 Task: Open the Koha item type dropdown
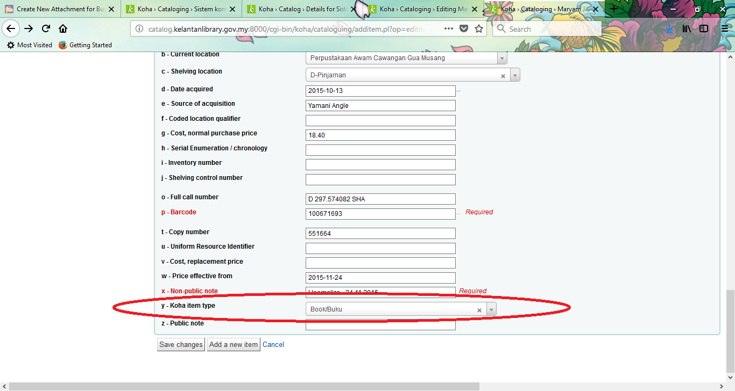[491, 309]
